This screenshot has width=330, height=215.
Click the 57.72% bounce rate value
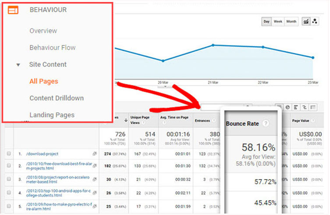pos(265,182)
